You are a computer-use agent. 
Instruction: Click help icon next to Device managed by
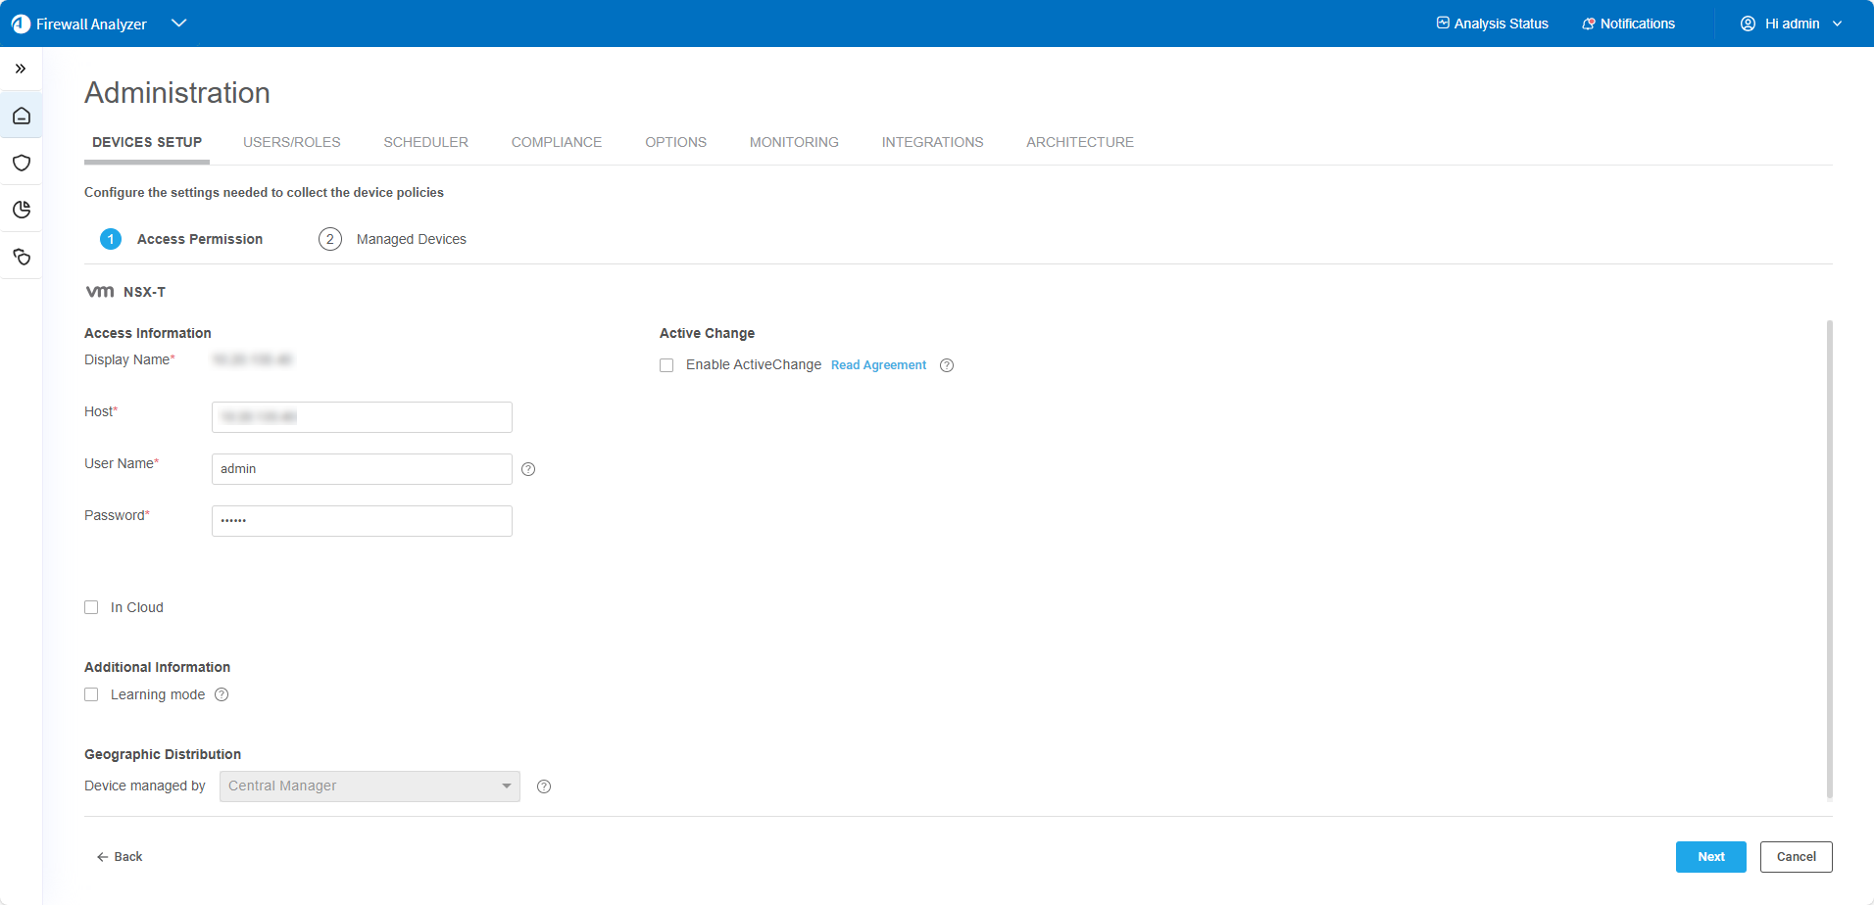tap(544, 786)
